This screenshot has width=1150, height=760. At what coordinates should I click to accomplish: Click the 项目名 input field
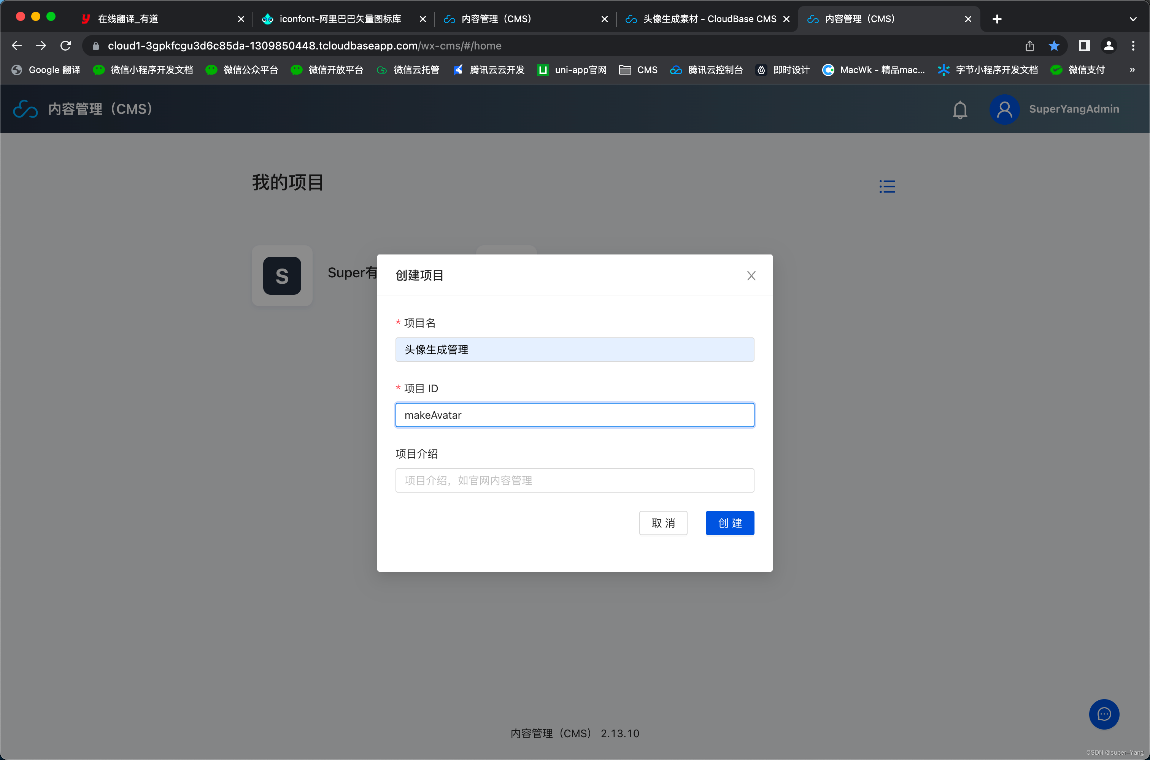click(x=575, y=350)
